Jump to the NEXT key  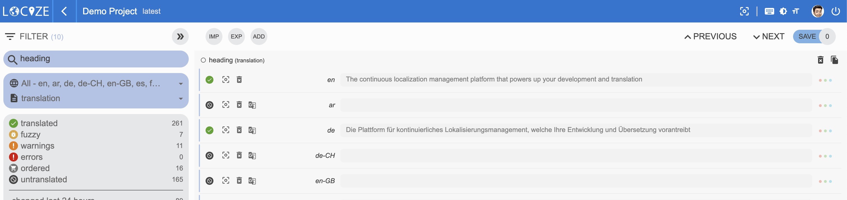pos(768,37)
